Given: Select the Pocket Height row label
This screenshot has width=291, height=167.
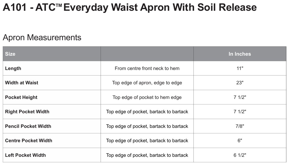Looking at the screenshot, I should [21, 97].
